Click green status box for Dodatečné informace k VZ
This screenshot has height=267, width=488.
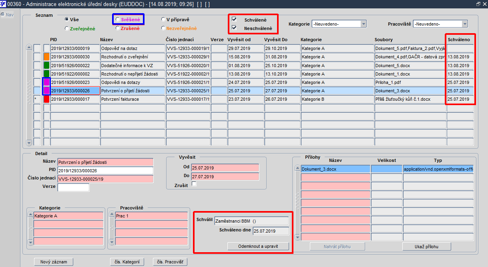pyautogui.click(x=46, y=65)
